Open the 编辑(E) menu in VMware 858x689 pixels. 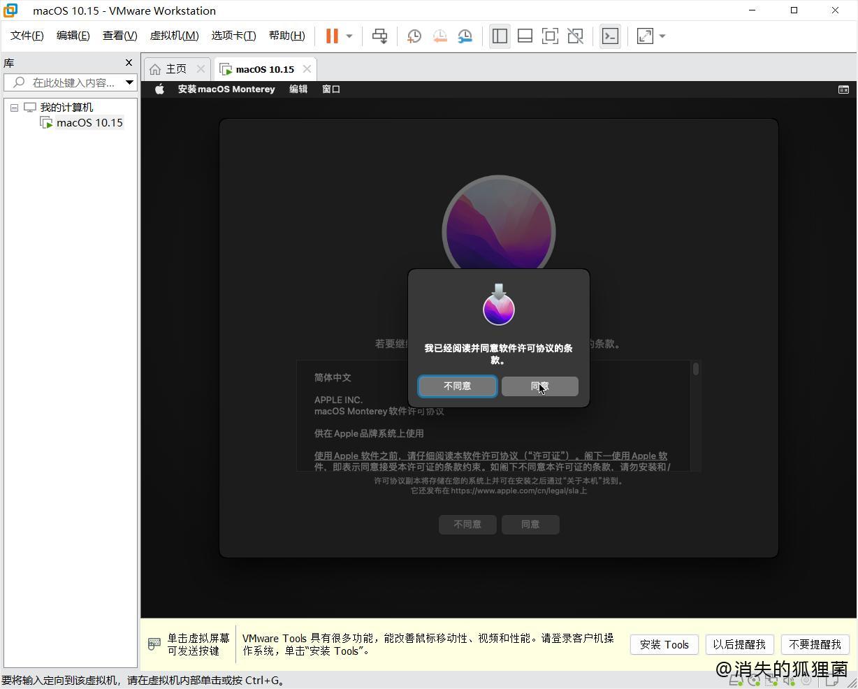73,36
